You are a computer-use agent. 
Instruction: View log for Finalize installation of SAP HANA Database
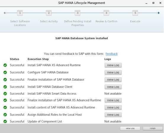[x=113, y=80]
